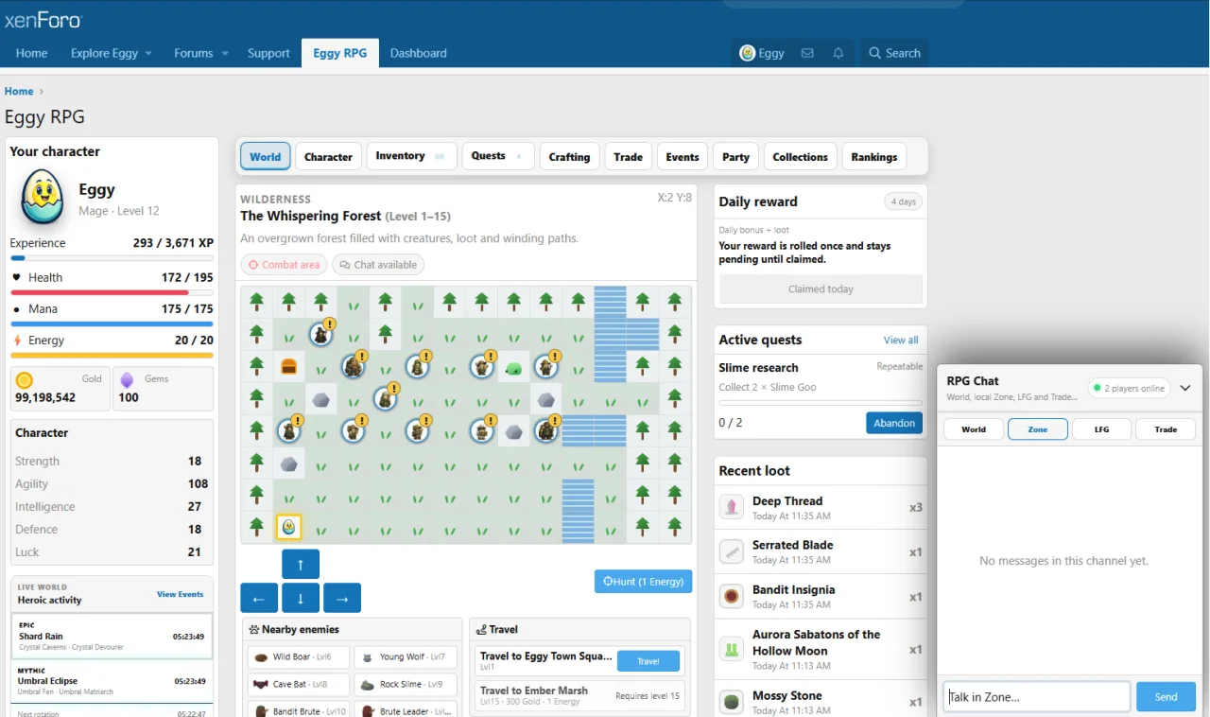Travel to Eggy Town Square

(648, 661)
